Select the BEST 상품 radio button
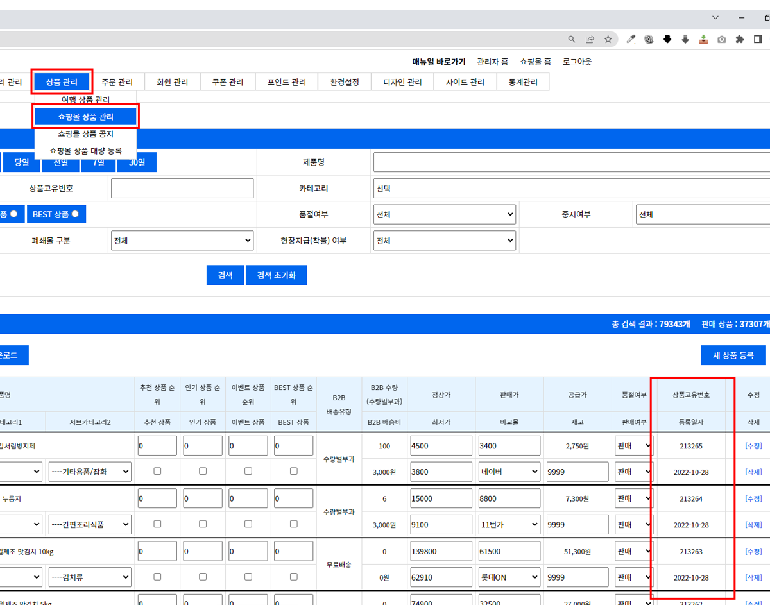 pyautogui.click(x=75, y=214)
